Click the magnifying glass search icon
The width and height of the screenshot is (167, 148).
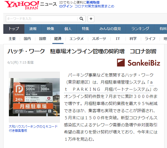coord(81,19)
